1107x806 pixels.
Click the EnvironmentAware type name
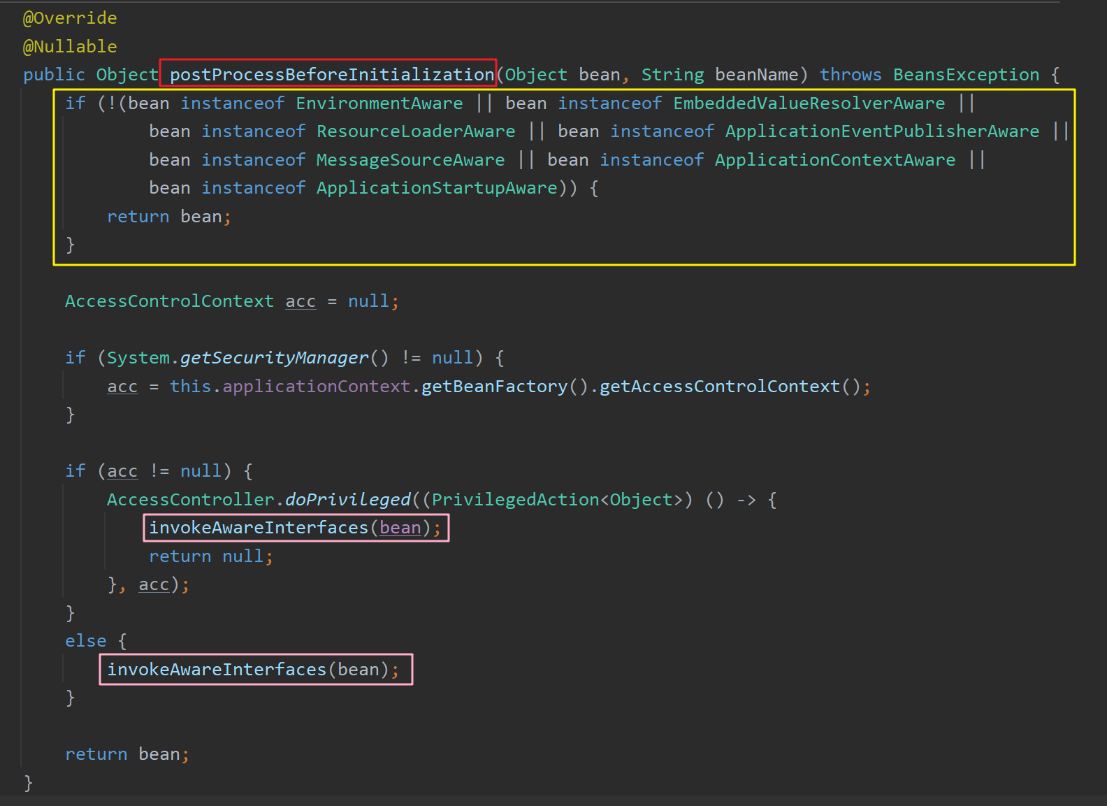click(x=379, y=103)
